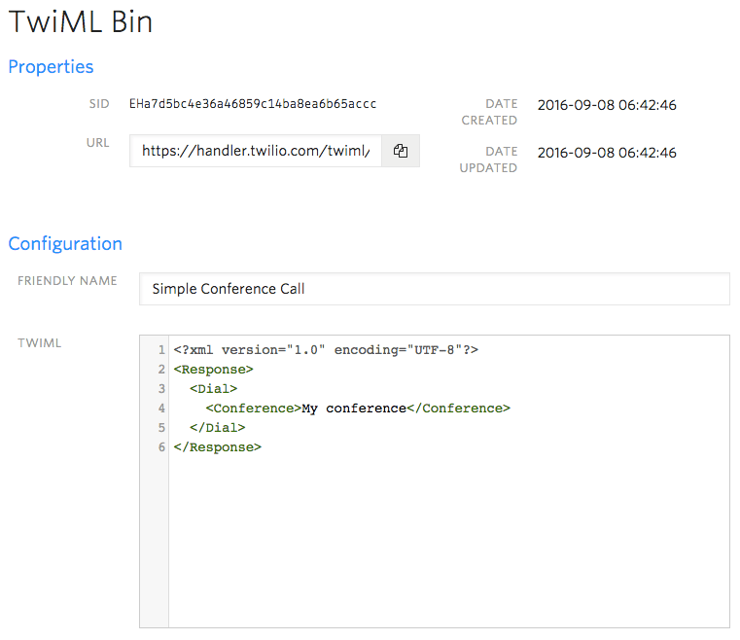The width and height of the screenshot is (740, 640).
Task: Click the closing Conference tag
Action: pos(458,409)
